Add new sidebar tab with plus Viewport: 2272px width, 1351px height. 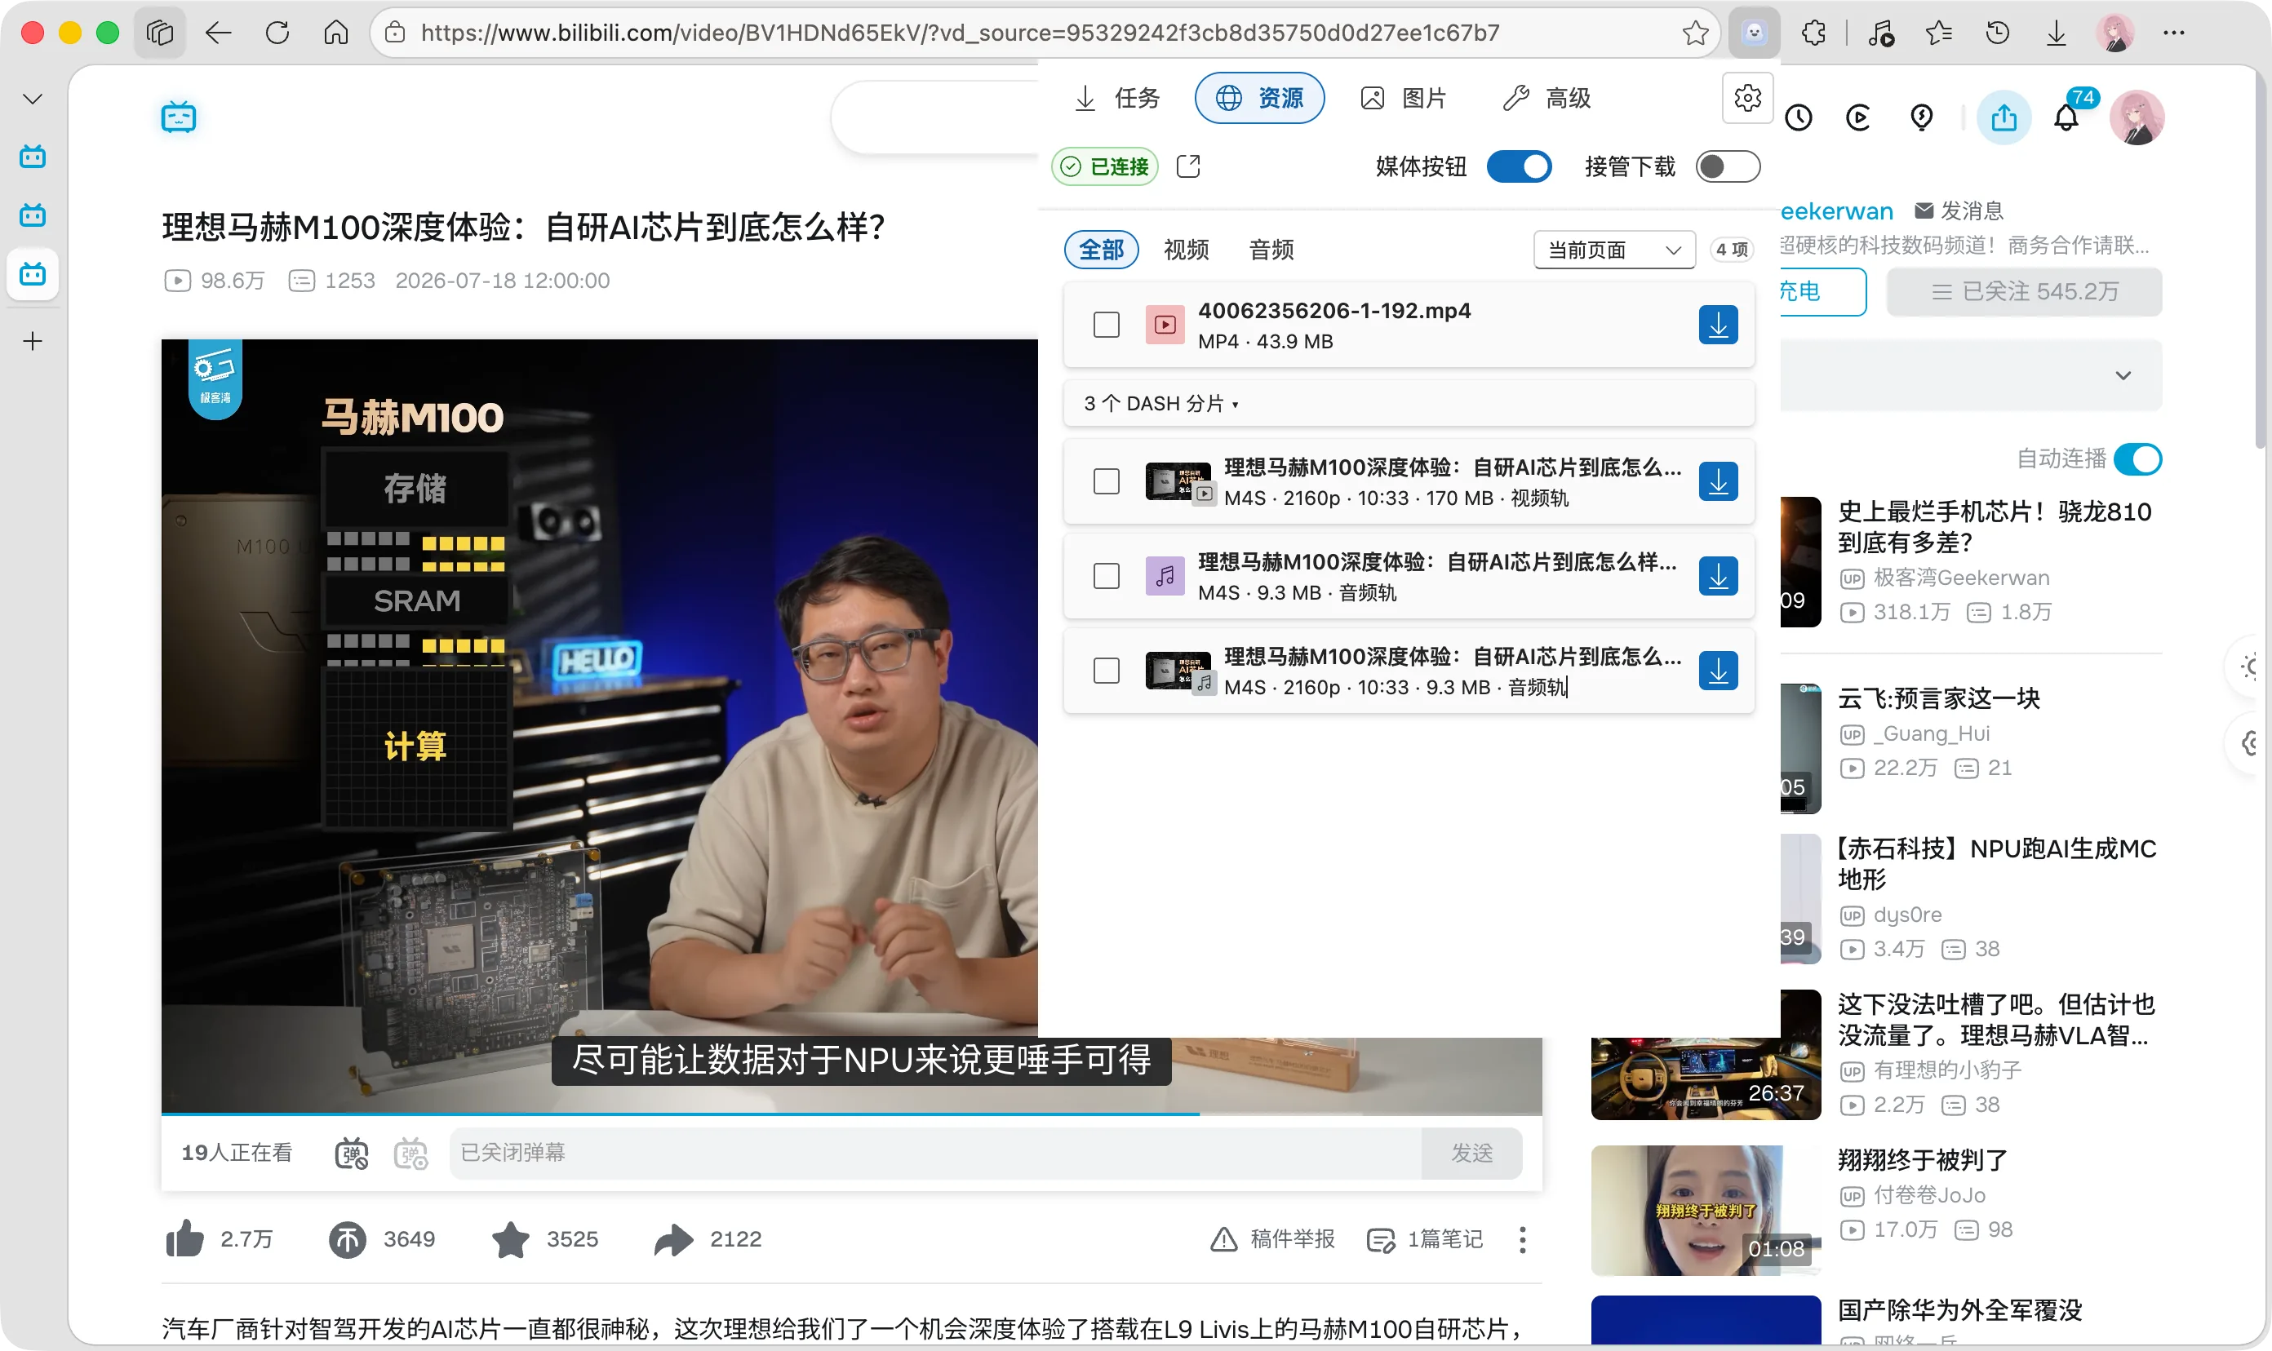tap(33, 341)
